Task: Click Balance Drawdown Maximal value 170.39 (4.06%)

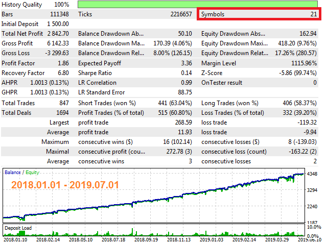Action: [x=173, y=43]
